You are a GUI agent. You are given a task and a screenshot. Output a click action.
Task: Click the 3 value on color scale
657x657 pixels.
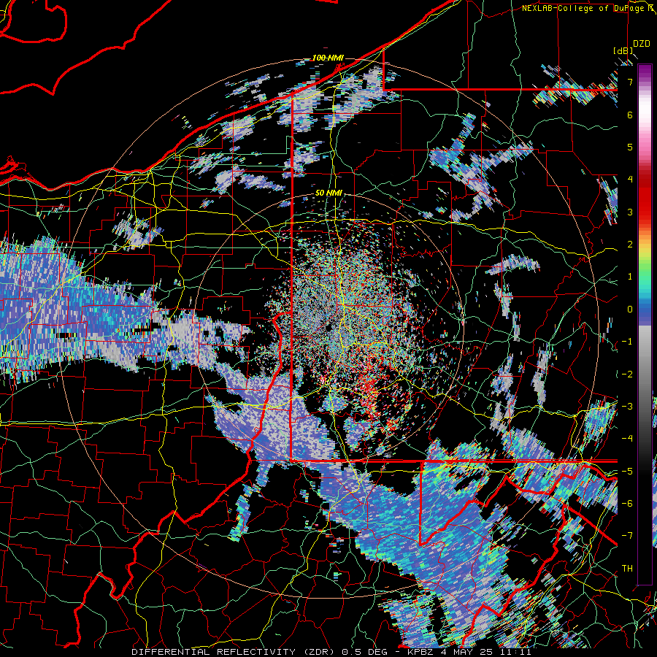[630, 212]
